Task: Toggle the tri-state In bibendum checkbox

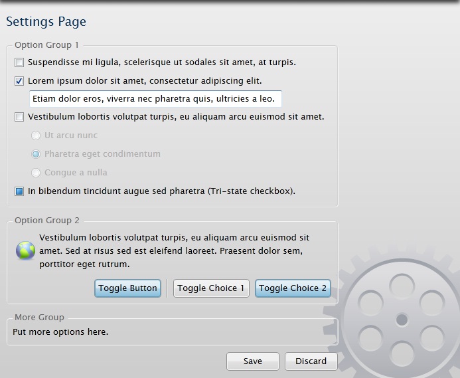Action: [19, 191]
